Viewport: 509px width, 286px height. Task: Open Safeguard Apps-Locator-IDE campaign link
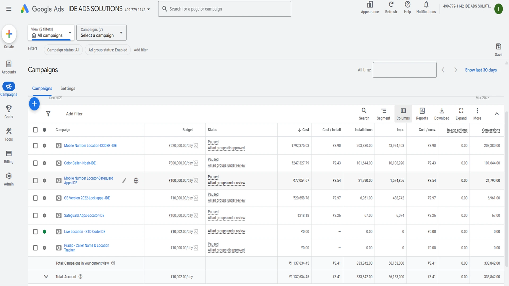coord(84,216)
